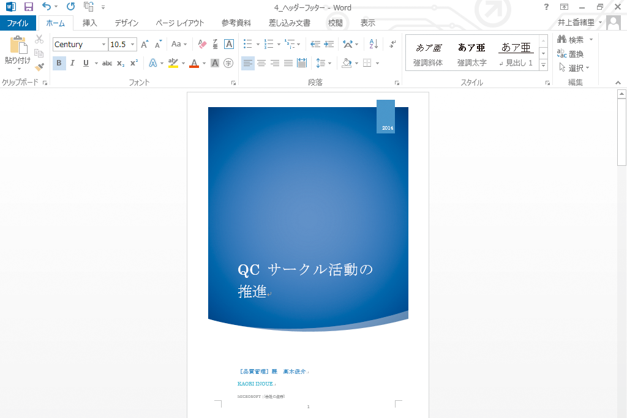Expand the Styles gallery more button
Image resolution: width=627 pixels, height=418 pixels.
point(543,65)
